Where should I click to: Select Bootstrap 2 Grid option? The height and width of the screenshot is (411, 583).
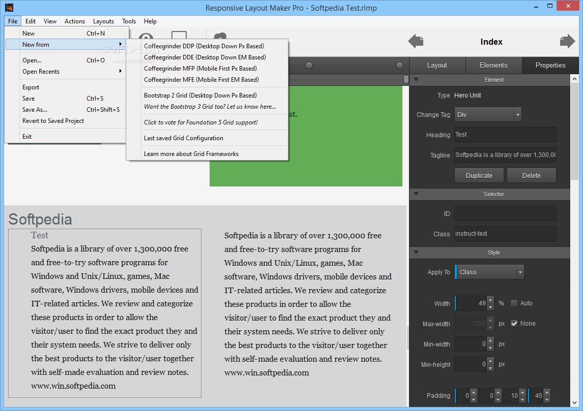(207, 96)
